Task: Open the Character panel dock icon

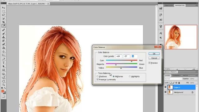Action: 161,33
